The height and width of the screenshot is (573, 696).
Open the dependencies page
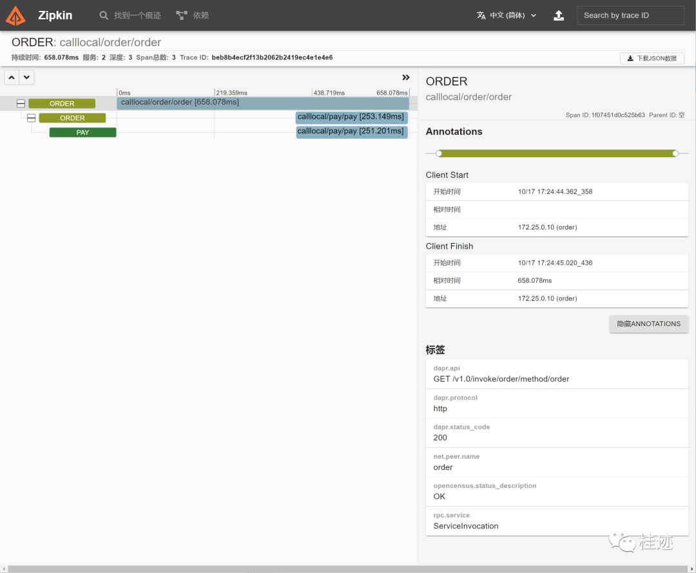tap(192, 15)
